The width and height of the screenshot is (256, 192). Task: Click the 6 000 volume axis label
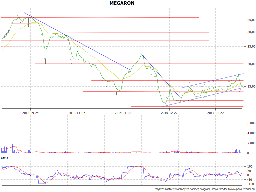tap(251, 123)
